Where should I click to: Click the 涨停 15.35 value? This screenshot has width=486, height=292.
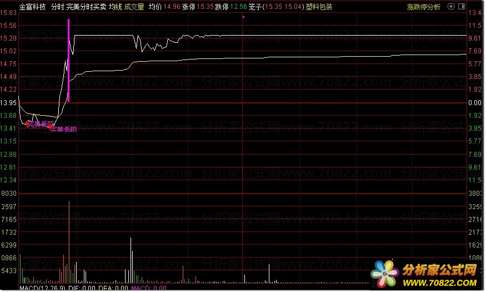(198, 7)
